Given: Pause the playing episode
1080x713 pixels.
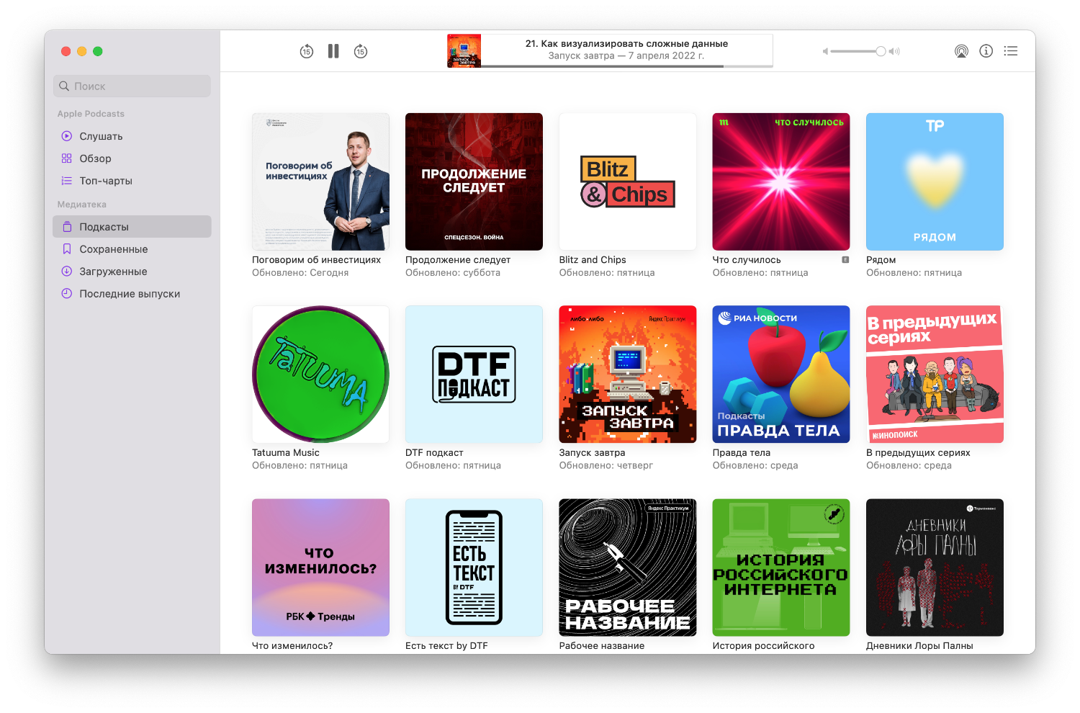Looking at the screenshot, I should [x=333, y=51].
